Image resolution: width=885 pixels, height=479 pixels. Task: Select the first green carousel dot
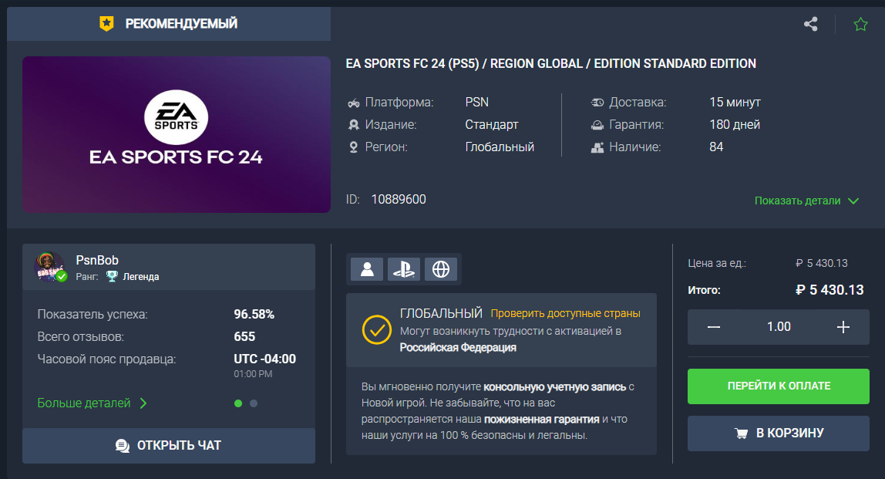(x=238, y=403)
